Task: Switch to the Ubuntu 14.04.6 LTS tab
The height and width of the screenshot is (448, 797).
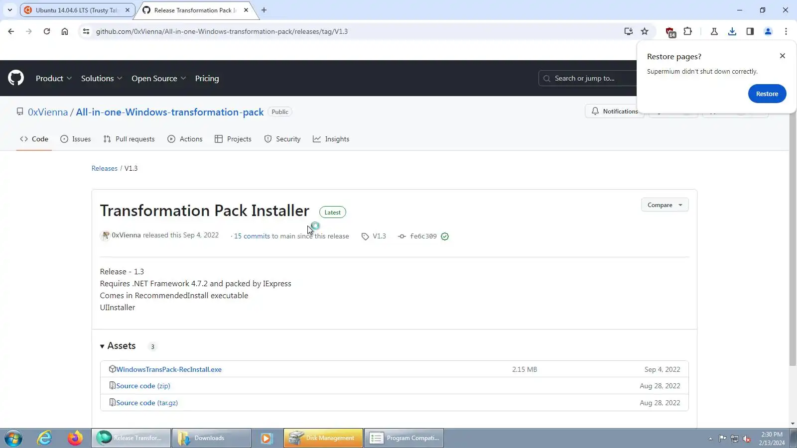Action: coord(77,10)
